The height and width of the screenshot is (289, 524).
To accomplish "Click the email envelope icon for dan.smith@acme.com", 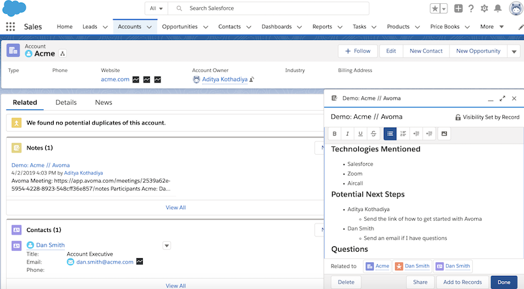I will point(70,262).
